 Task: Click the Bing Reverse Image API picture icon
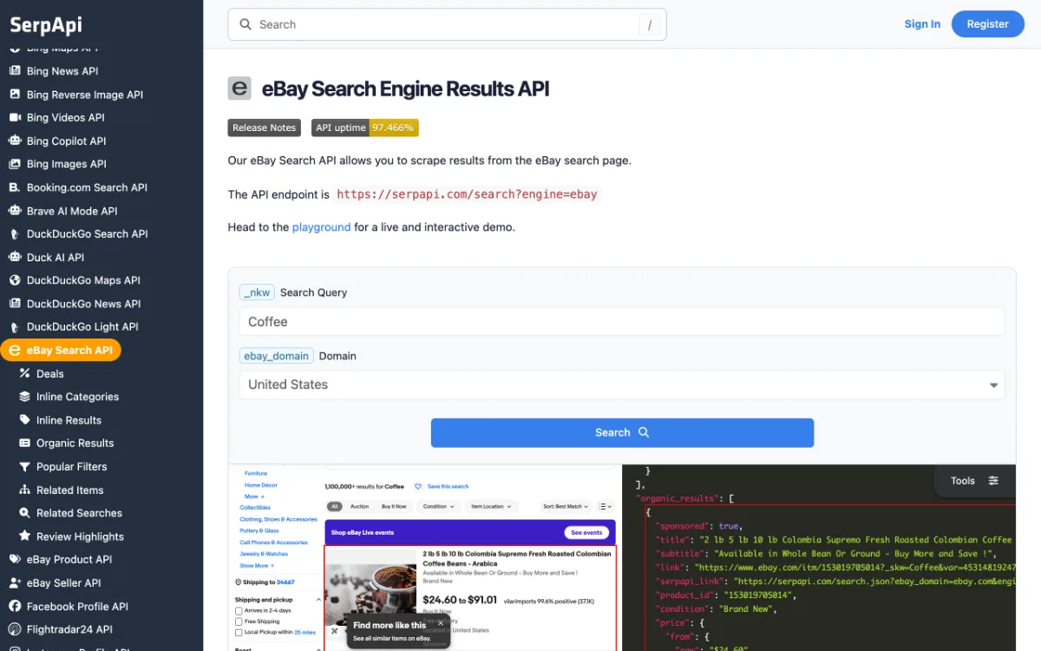pyautogui.click(x=15, y=95)
